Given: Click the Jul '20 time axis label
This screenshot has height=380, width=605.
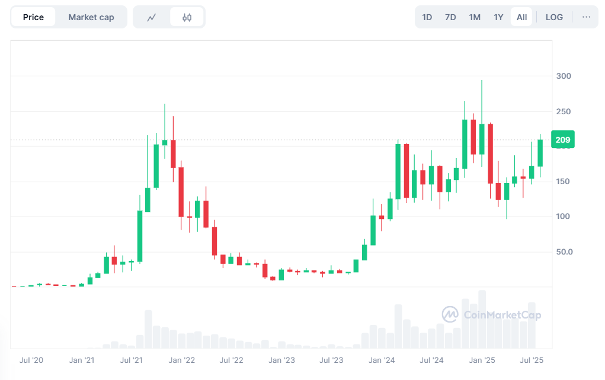Looking at the screenshot, I should pyautogui.click(x=31, y=360).
